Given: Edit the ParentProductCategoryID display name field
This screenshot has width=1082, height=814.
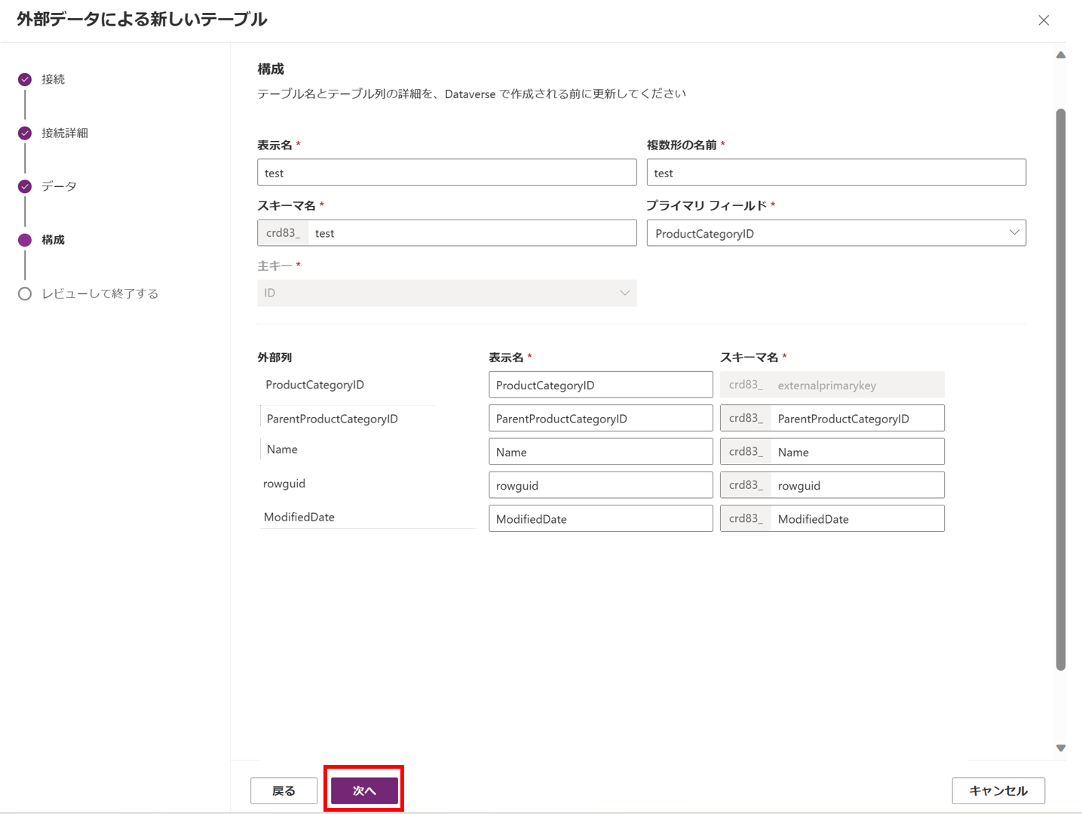Looking at the screenshot, I should click(599, 417).
